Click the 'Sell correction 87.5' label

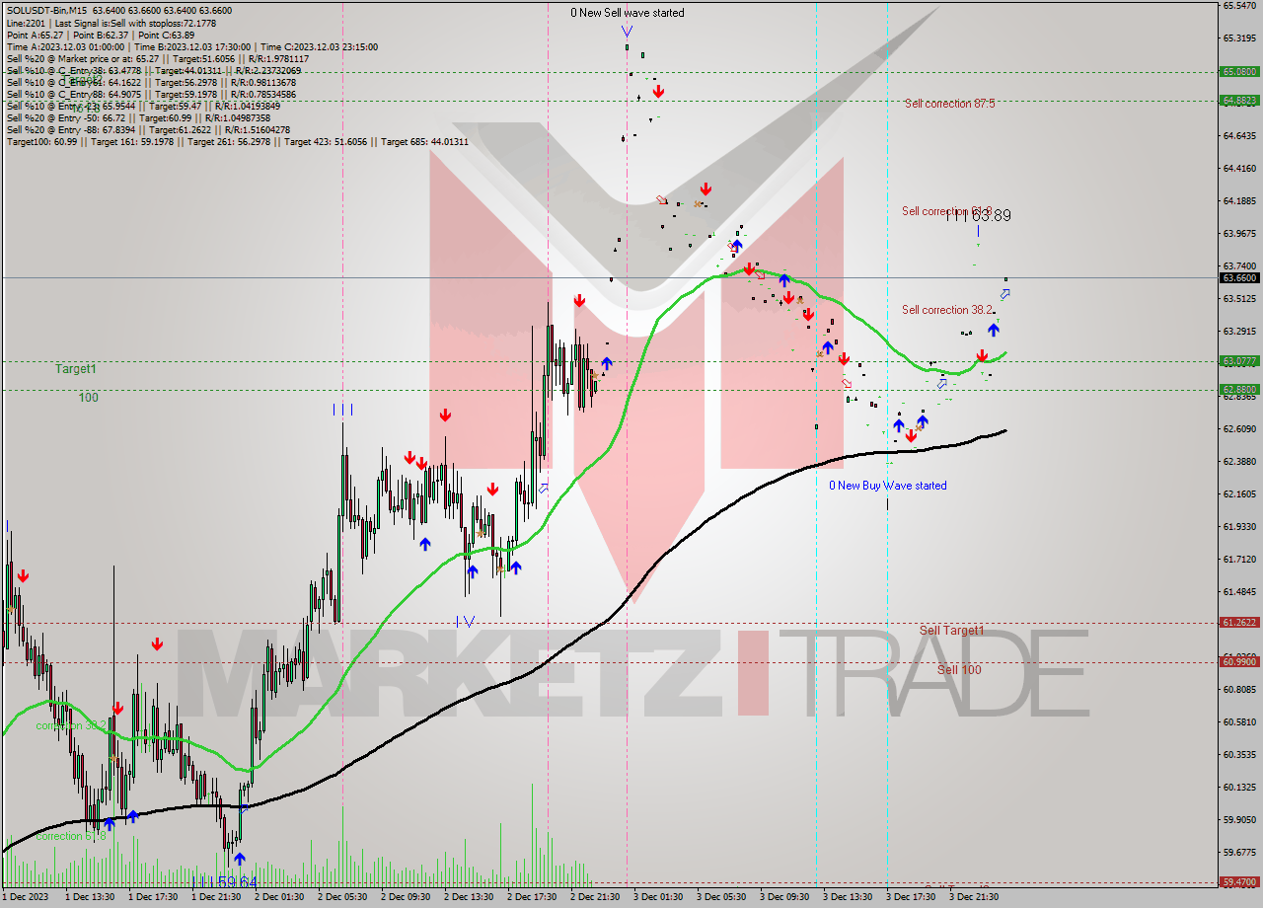949,104
